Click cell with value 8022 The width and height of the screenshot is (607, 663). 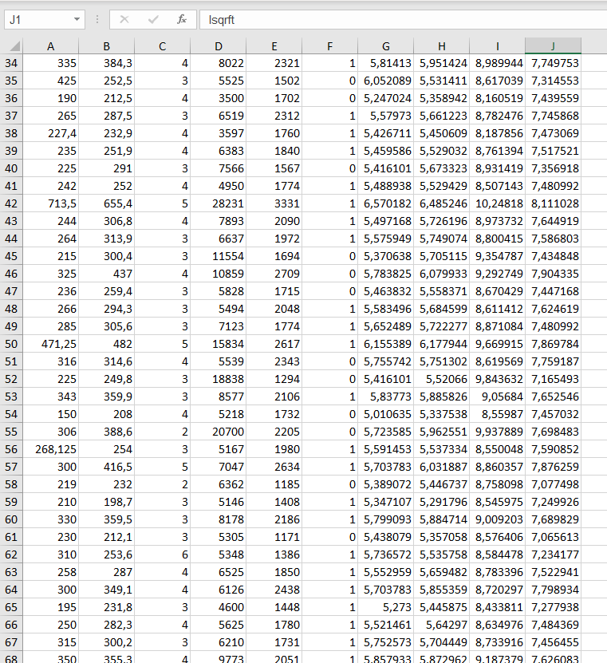tap(218, 63)
